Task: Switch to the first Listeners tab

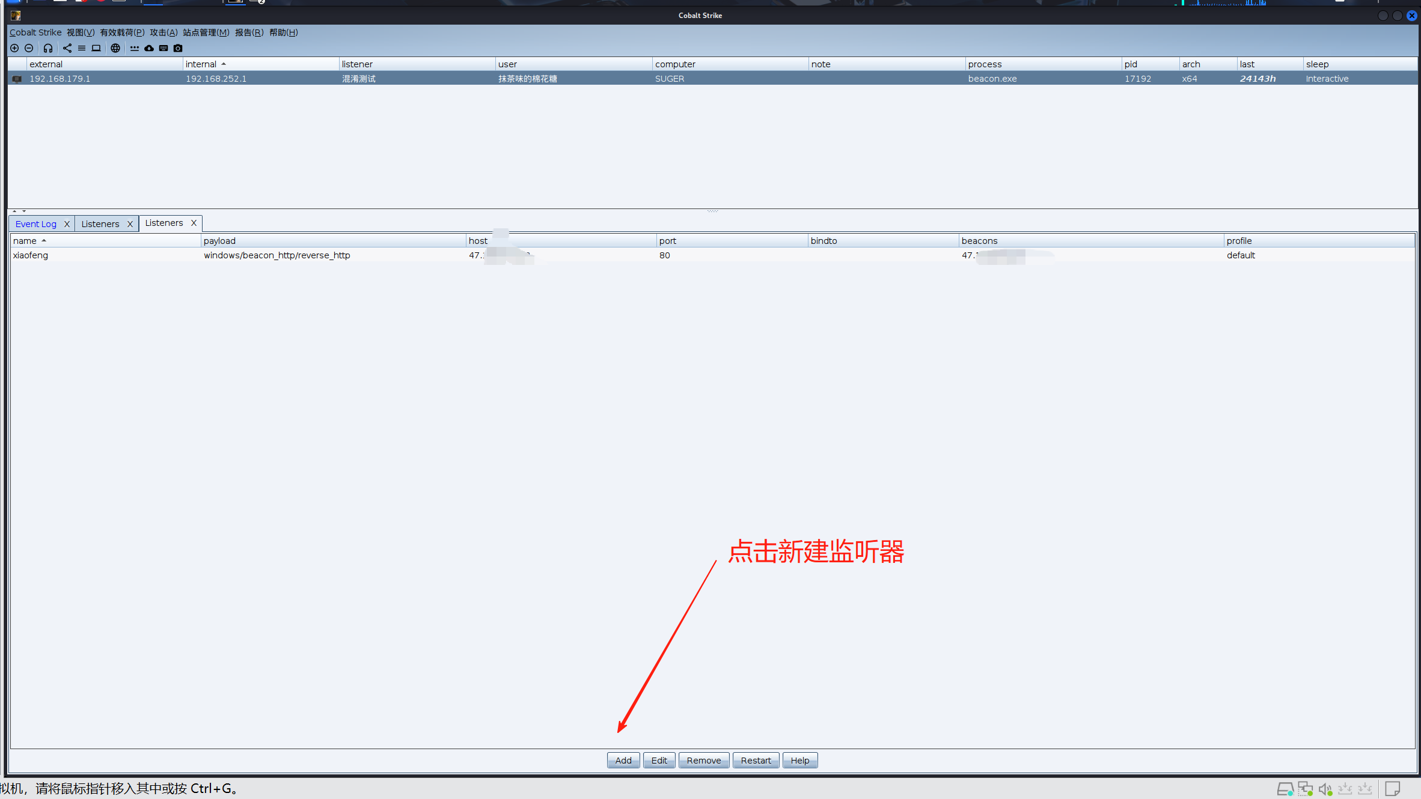Action: pyautogui.click(x=100, y=224)
